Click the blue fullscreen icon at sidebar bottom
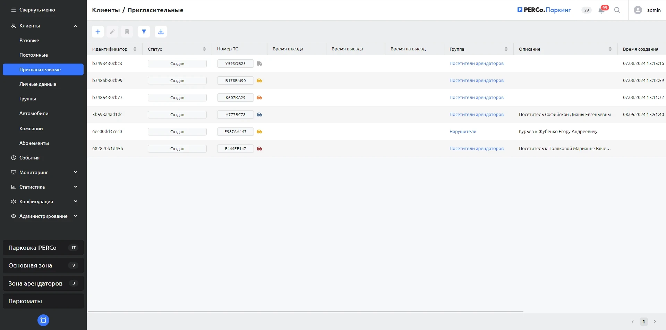 pos(43,320)
